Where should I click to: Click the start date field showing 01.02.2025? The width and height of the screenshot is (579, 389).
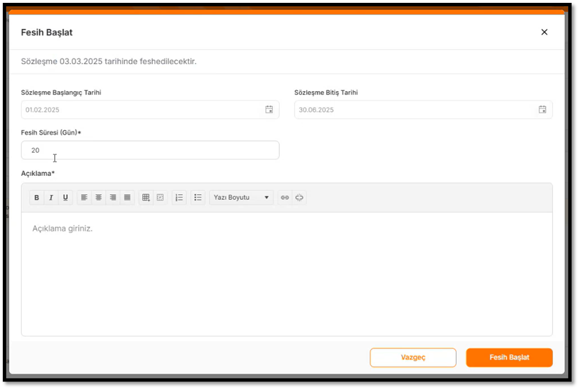pos(150,109)
